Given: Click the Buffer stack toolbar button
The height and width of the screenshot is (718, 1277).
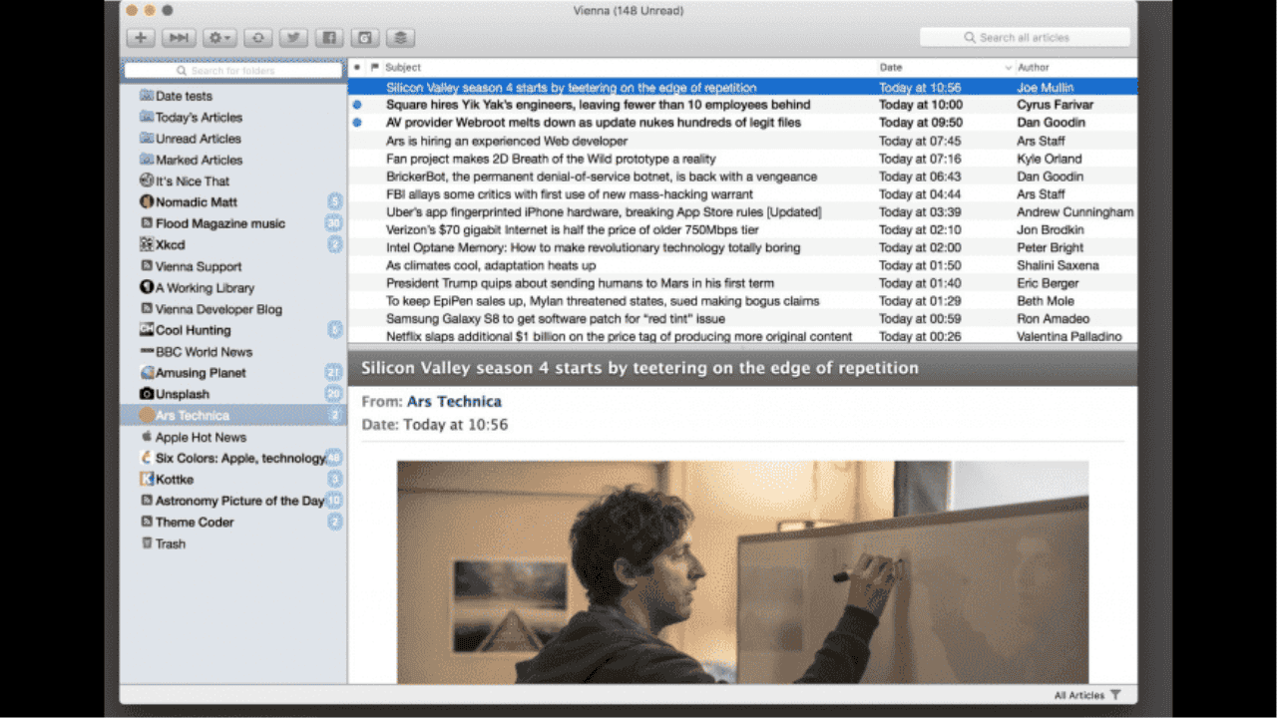Looking at the screenshot, I should 400,38.
